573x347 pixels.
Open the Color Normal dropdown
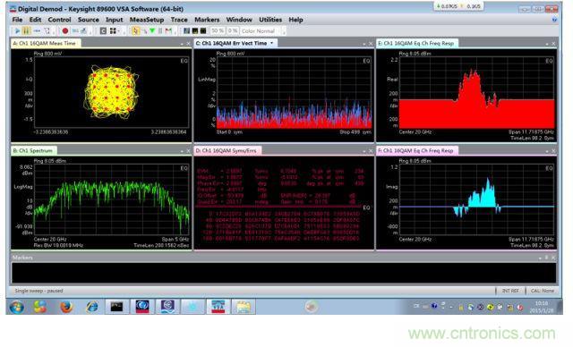click(x=261, y=31)
